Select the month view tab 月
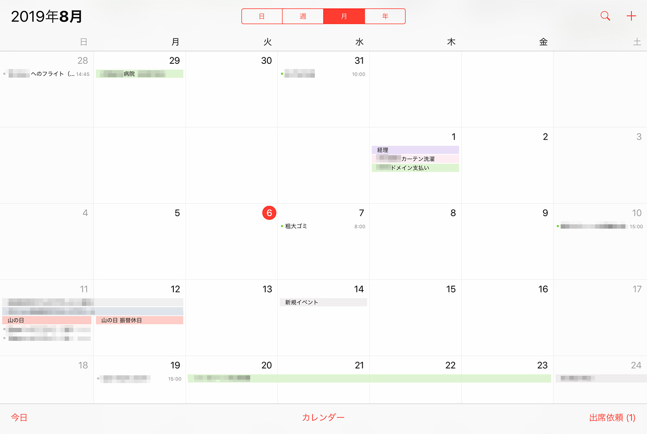The width and height of the screenshot is (647, 434). tap(344, 16)
